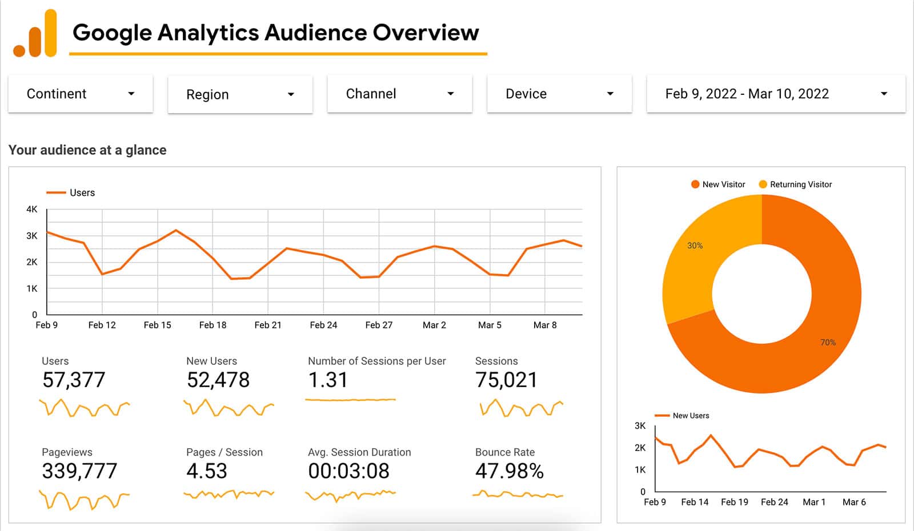The height and width of the screenshot is (531, 914).
Task: Click the Sessions per User value 1.31
Action: click(328, 380)
